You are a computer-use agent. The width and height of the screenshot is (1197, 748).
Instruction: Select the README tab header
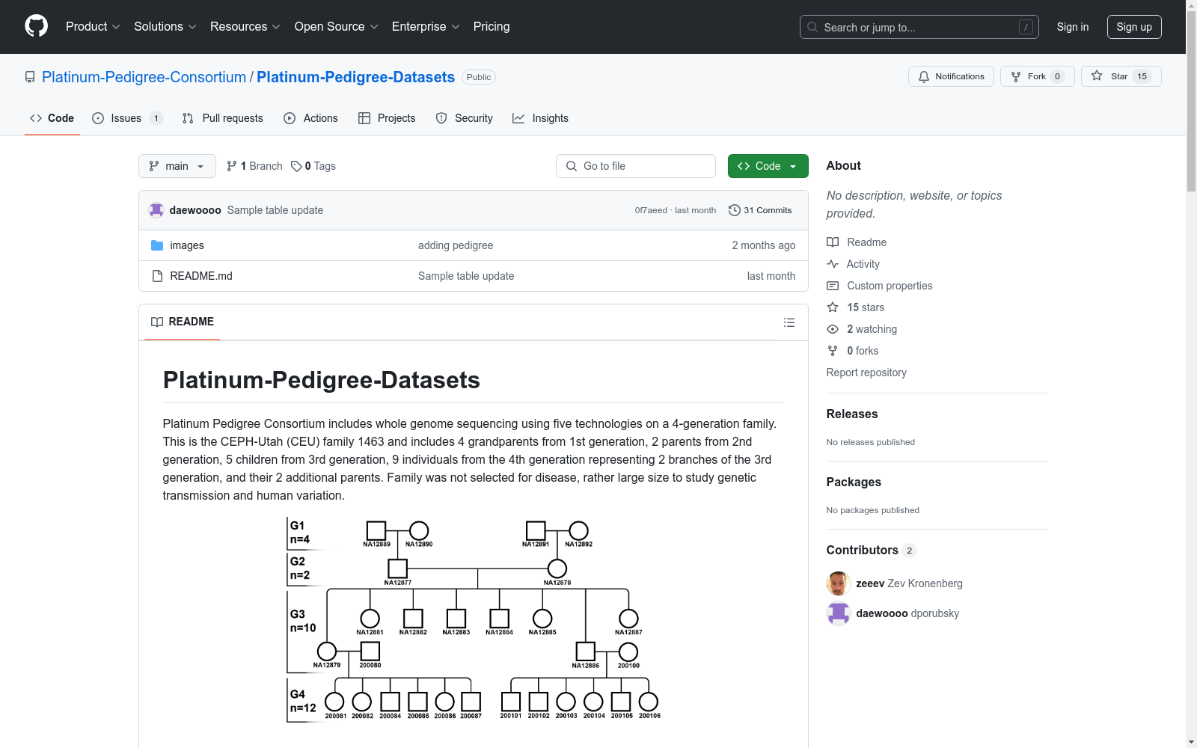pyautogui.click(x=183, y=322)
